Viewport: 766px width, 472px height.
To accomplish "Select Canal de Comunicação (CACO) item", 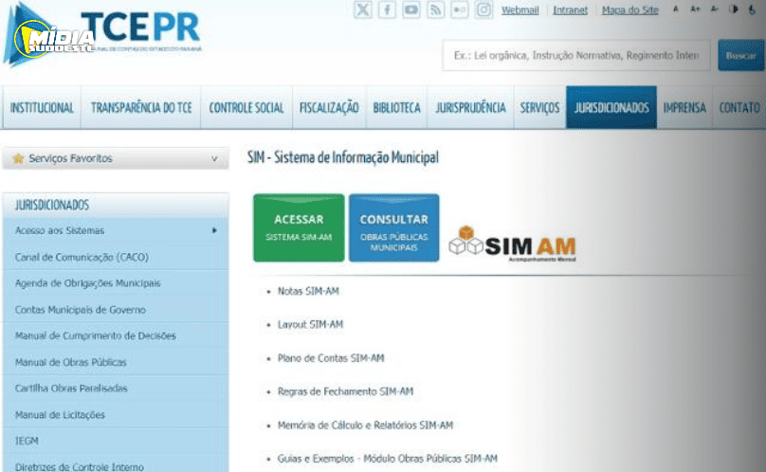I will tap(116, 257).
